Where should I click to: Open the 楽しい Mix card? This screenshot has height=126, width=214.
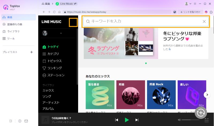(192, 95)
